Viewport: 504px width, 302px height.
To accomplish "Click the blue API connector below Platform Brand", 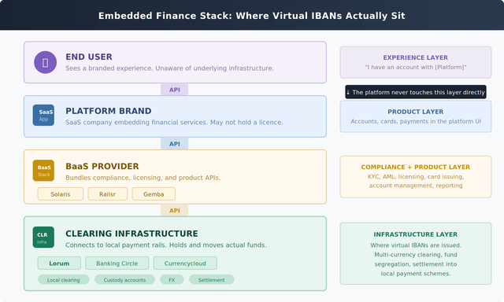I will (175, 144).
